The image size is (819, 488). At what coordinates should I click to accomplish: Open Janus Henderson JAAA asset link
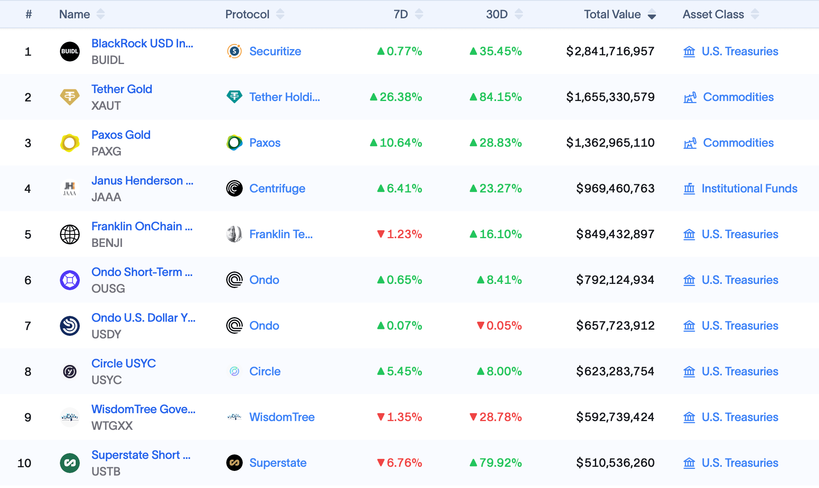[142, 181]
